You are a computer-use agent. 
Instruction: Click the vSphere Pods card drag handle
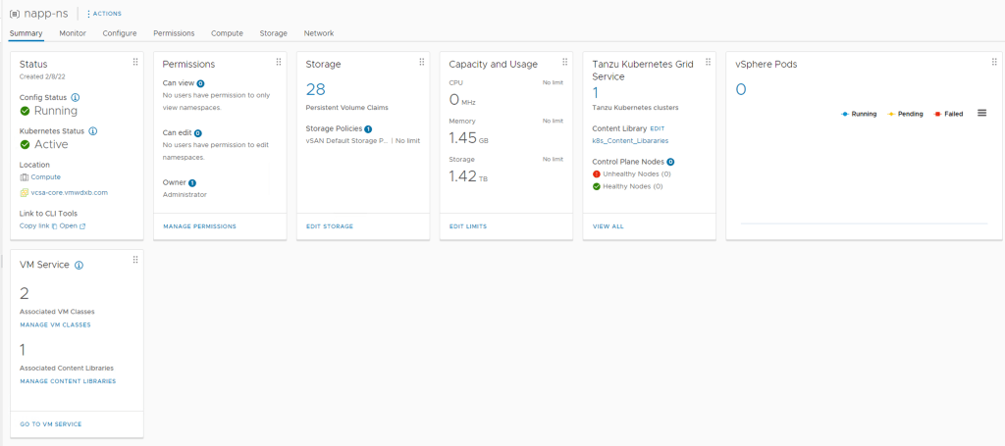993,62
